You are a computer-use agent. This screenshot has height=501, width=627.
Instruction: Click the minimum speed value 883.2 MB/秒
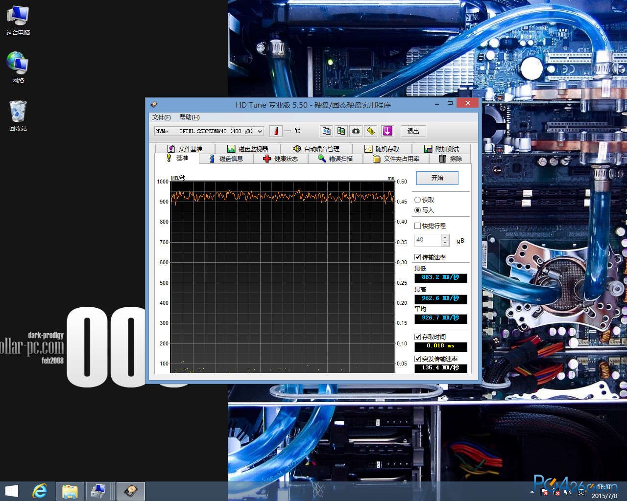click(440, 278)
